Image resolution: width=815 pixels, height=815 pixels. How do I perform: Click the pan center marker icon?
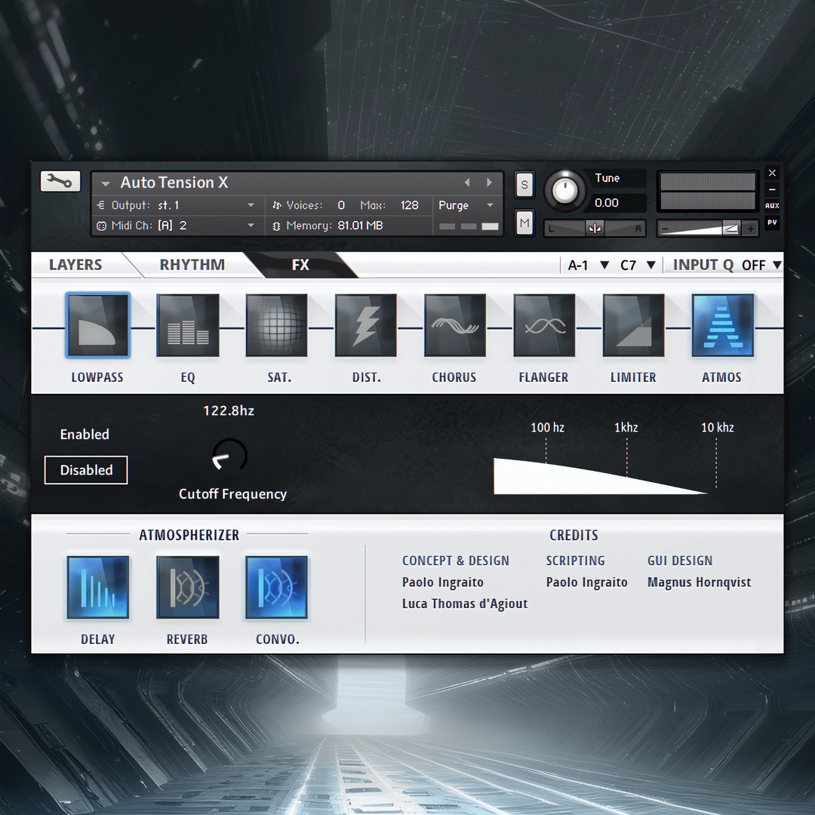tap(595, 228)
